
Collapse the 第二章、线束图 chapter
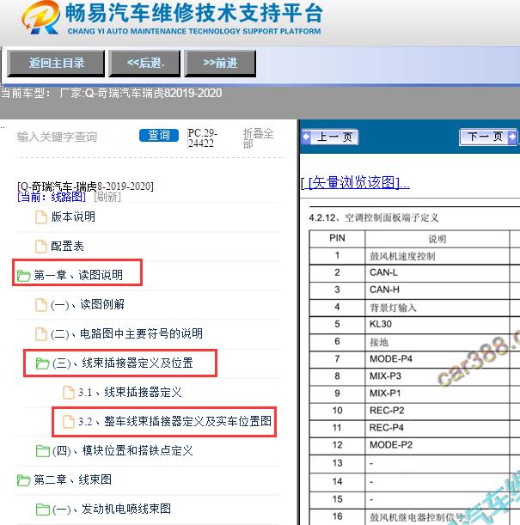[x=73, y=479]
